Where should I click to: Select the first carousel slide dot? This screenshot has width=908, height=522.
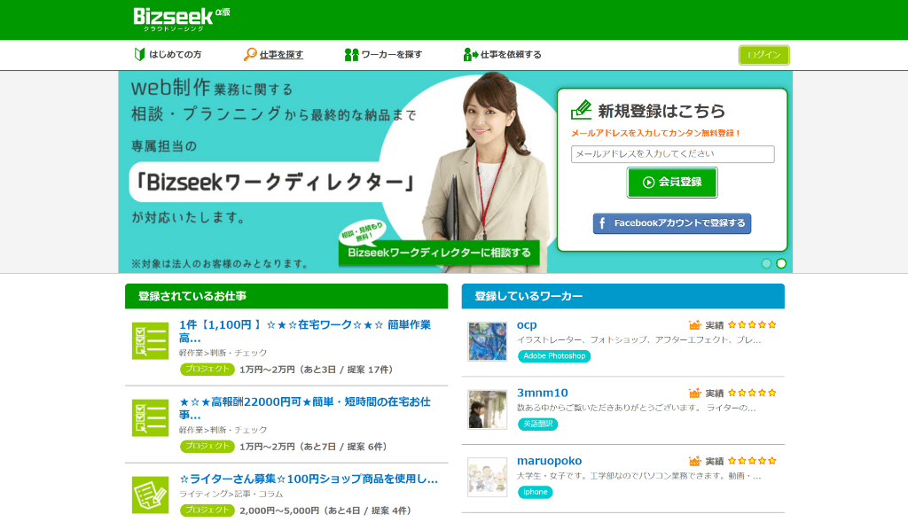click(766, 263)
